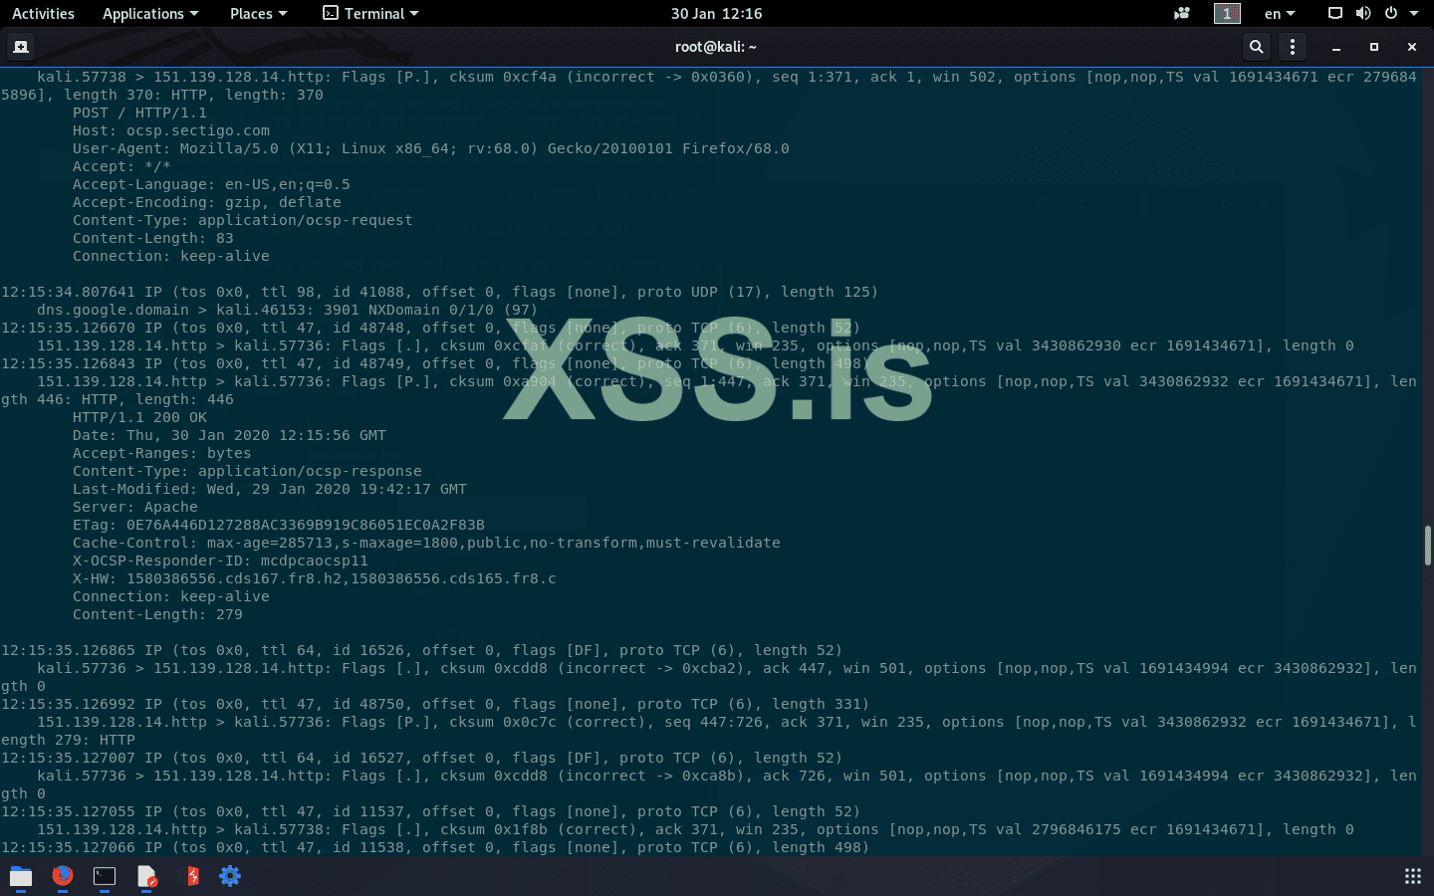The width and height of the screenshot is (1434, 896).
Task: Open a new terminal tab
Action: coord(21,47)
